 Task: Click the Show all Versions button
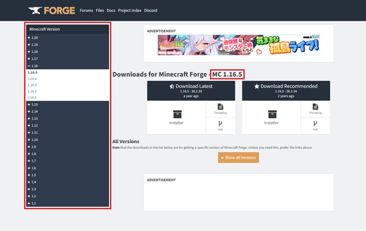click(x=238, y=158)
